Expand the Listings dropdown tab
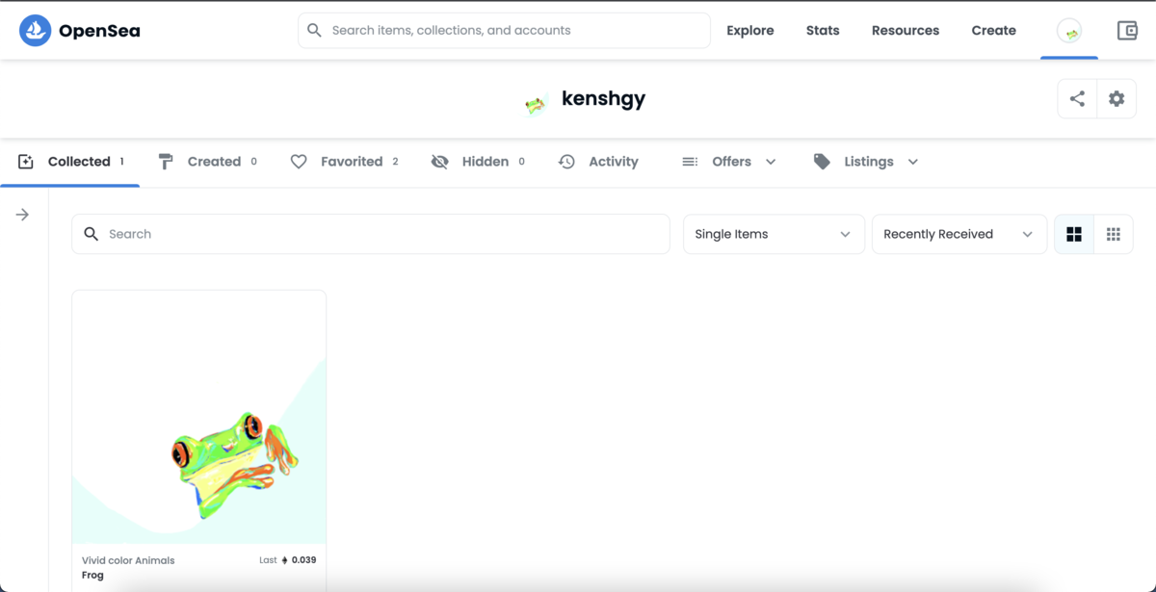The height and width of the screenshot is (592, 1156). 866,162
